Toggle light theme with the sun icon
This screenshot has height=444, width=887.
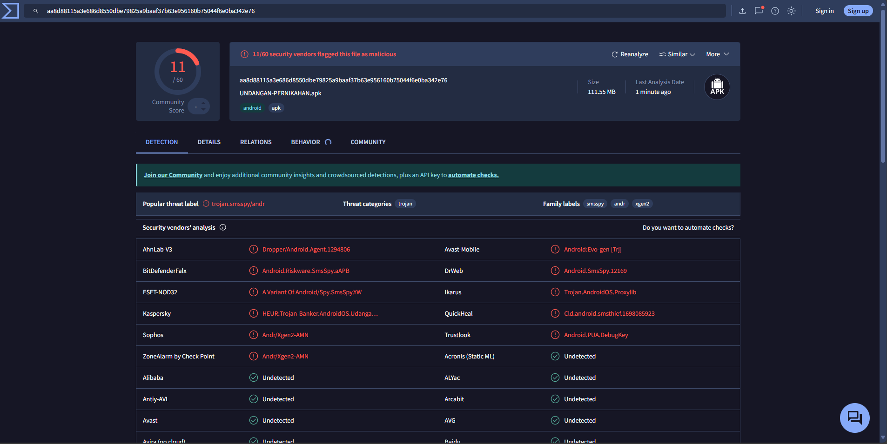click(x=792, y=11)
